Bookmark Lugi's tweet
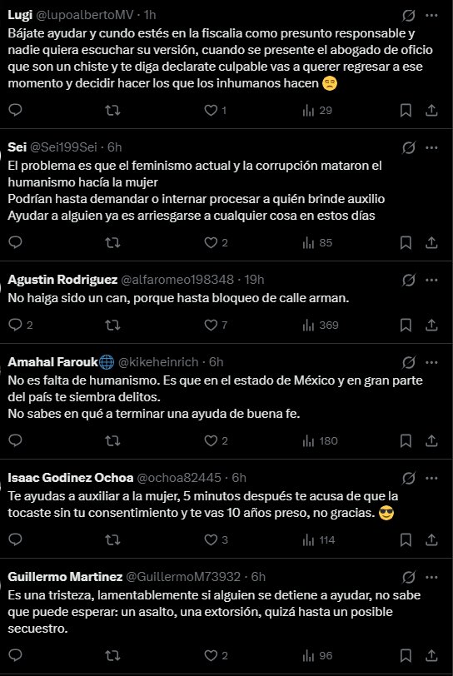Screen dimensions: 453x676 [x=406, y=111]
